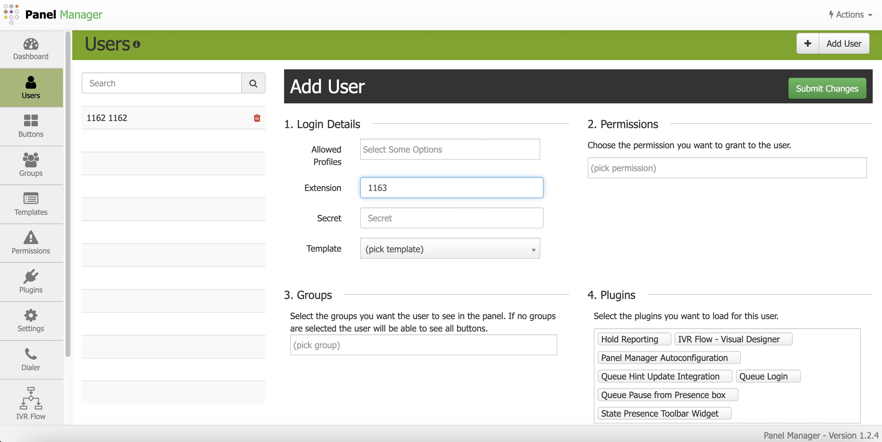View the Users info tooltip
Viewport: 882px width, 442px height.
click(x=137, y=45)
